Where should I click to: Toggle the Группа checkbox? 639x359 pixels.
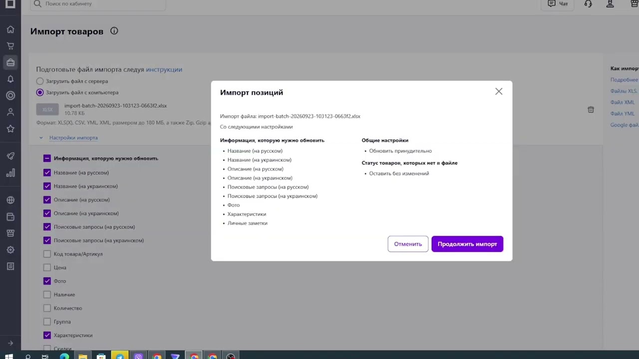click(x=47, y=322)
